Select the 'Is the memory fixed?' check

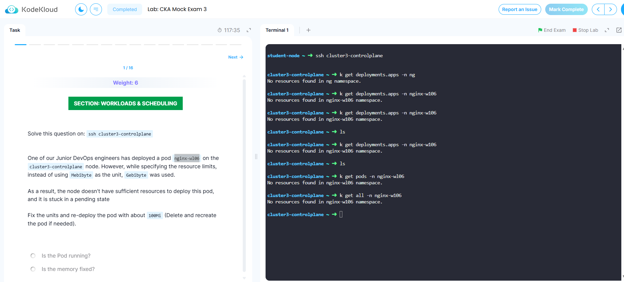pyautogui.click(x=33, y=269)
